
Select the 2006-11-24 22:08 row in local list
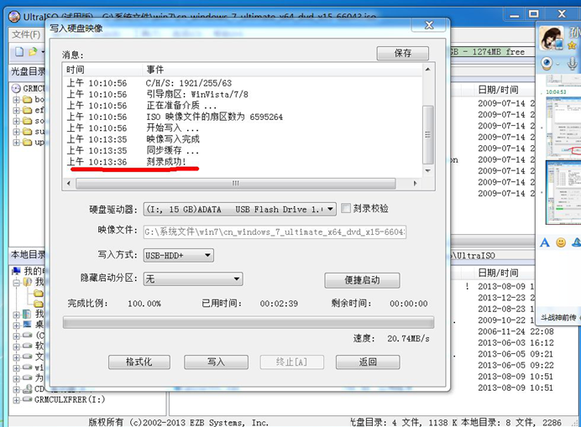(516, 331)
